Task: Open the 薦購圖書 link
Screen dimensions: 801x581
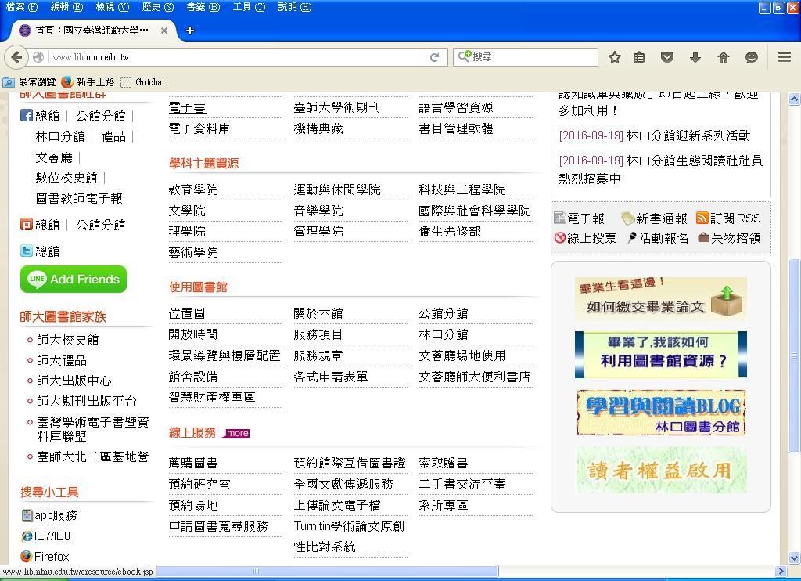Action: 193,463
